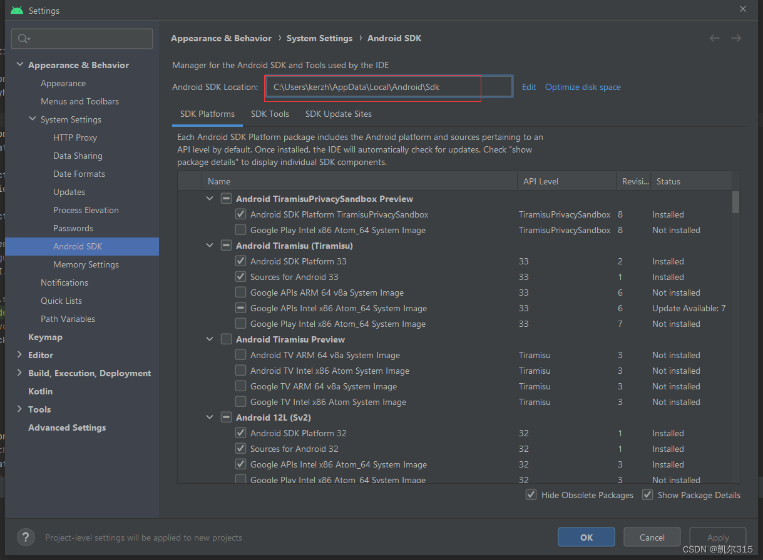Expand the Editor settings section
The width and height of the screenshot is (763, 560).
pyautogui.click(x=20, y=355)
